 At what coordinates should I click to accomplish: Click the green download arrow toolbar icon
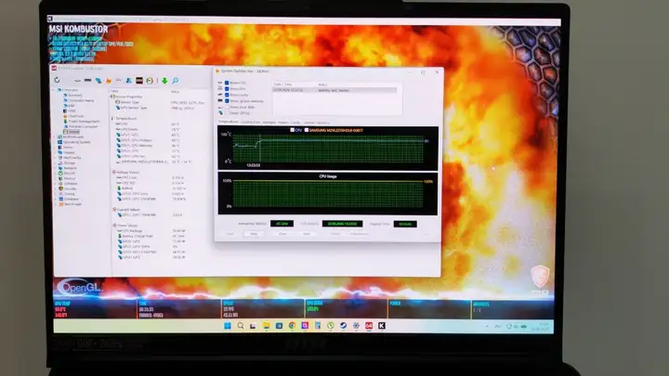click(164, 81)
